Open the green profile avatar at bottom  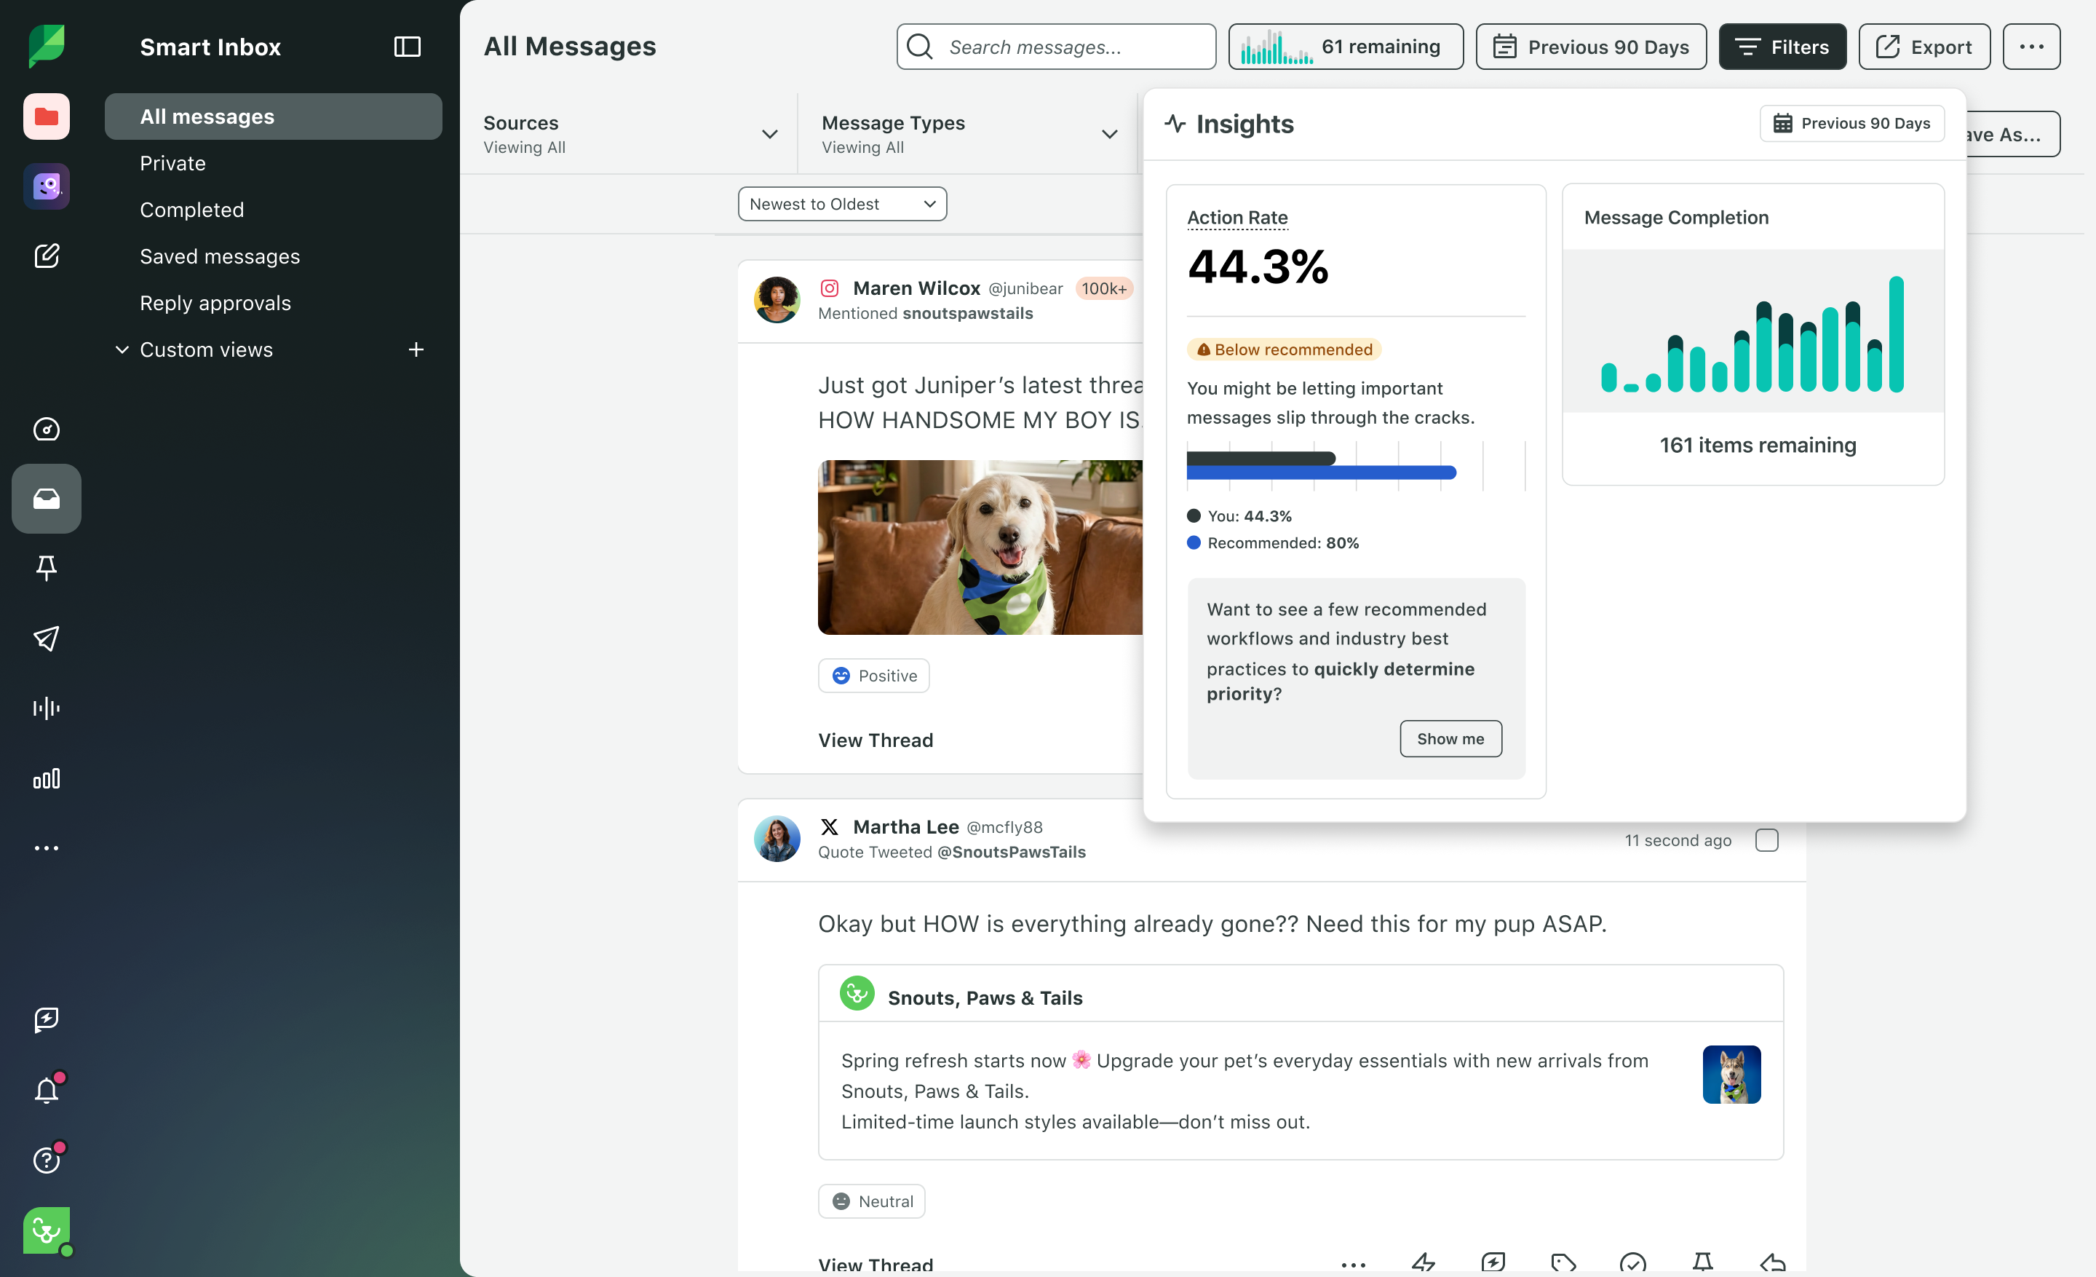coord(46,1230)
